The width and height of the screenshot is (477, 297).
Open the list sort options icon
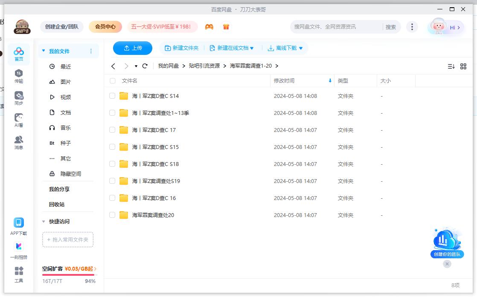tap(451, 66)
